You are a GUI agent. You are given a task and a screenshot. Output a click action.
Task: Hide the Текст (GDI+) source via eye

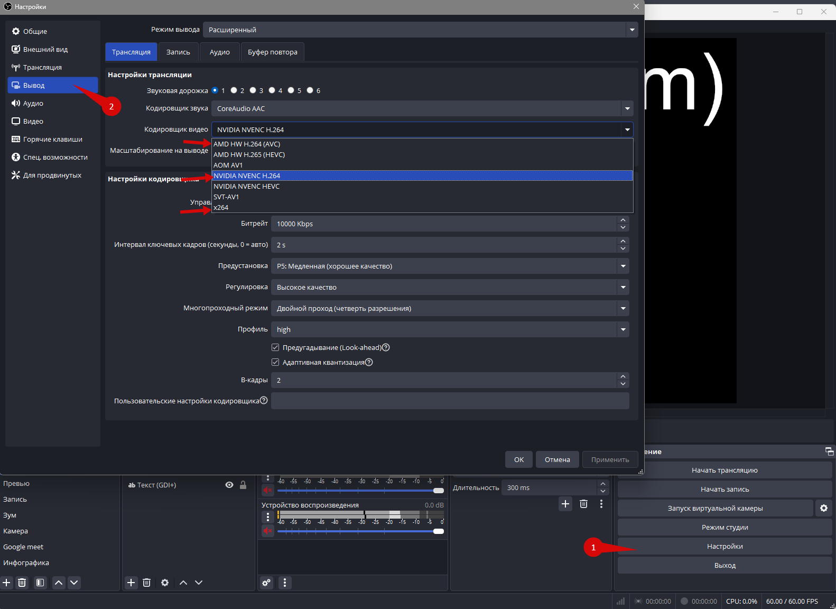pyautogui.click(x=229, y=485)
